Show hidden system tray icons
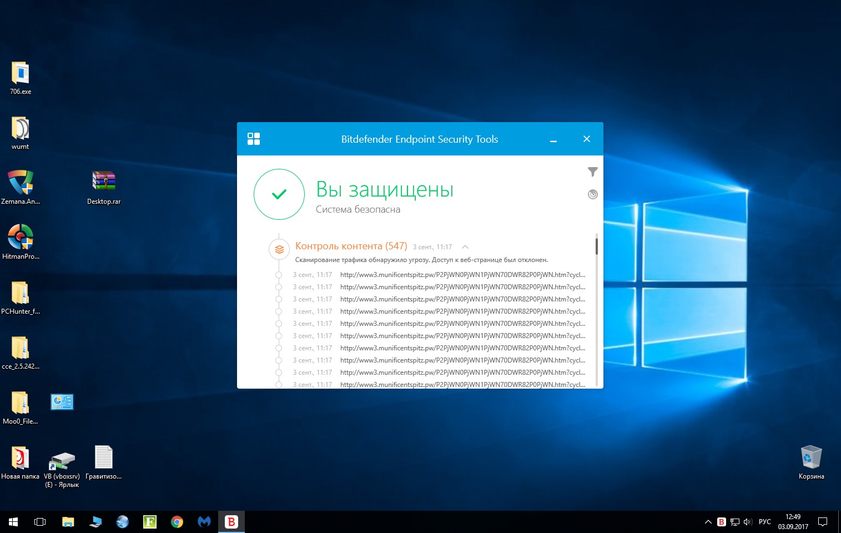Image resolution: width=841 pixels, height=533 pixels. pos(708,522)
